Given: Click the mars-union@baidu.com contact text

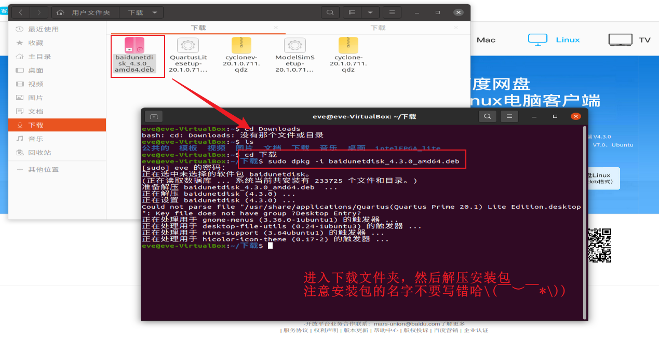Looking at the screenshot, I should coord(407,324).
